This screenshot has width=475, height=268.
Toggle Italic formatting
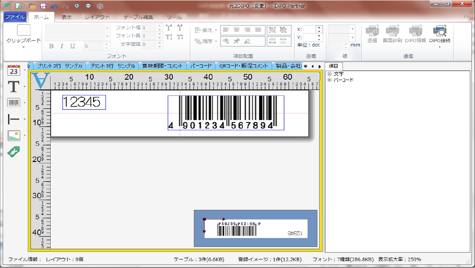tap(62, 46)
